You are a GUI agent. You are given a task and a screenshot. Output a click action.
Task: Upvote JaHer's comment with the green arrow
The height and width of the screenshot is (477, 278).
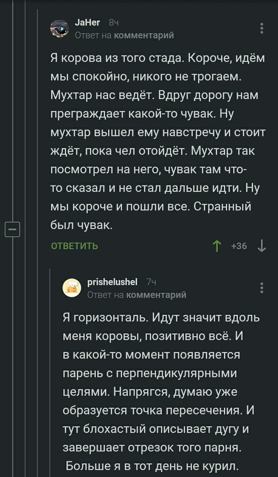click(x=217, y=246)
